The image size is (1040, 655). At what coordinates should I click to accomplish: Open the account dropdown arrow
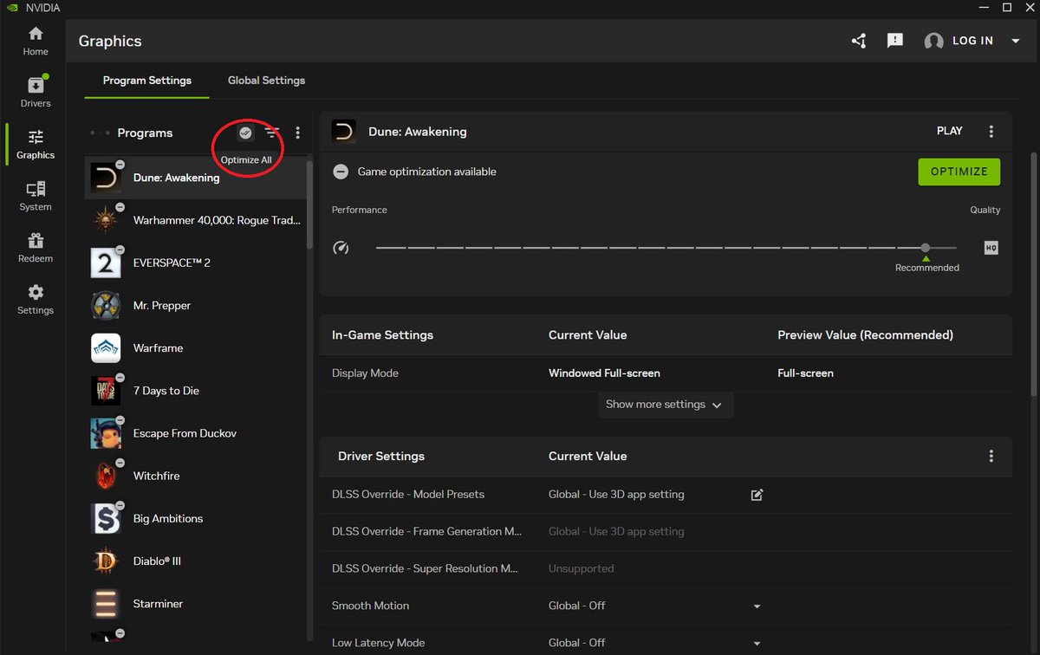click(x=1016, y=41)
